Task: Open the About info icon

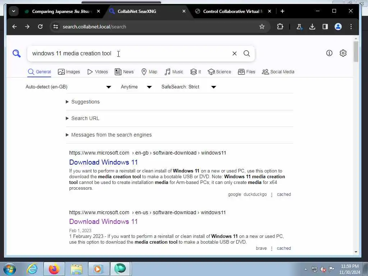Action: (x=329, y=53)
